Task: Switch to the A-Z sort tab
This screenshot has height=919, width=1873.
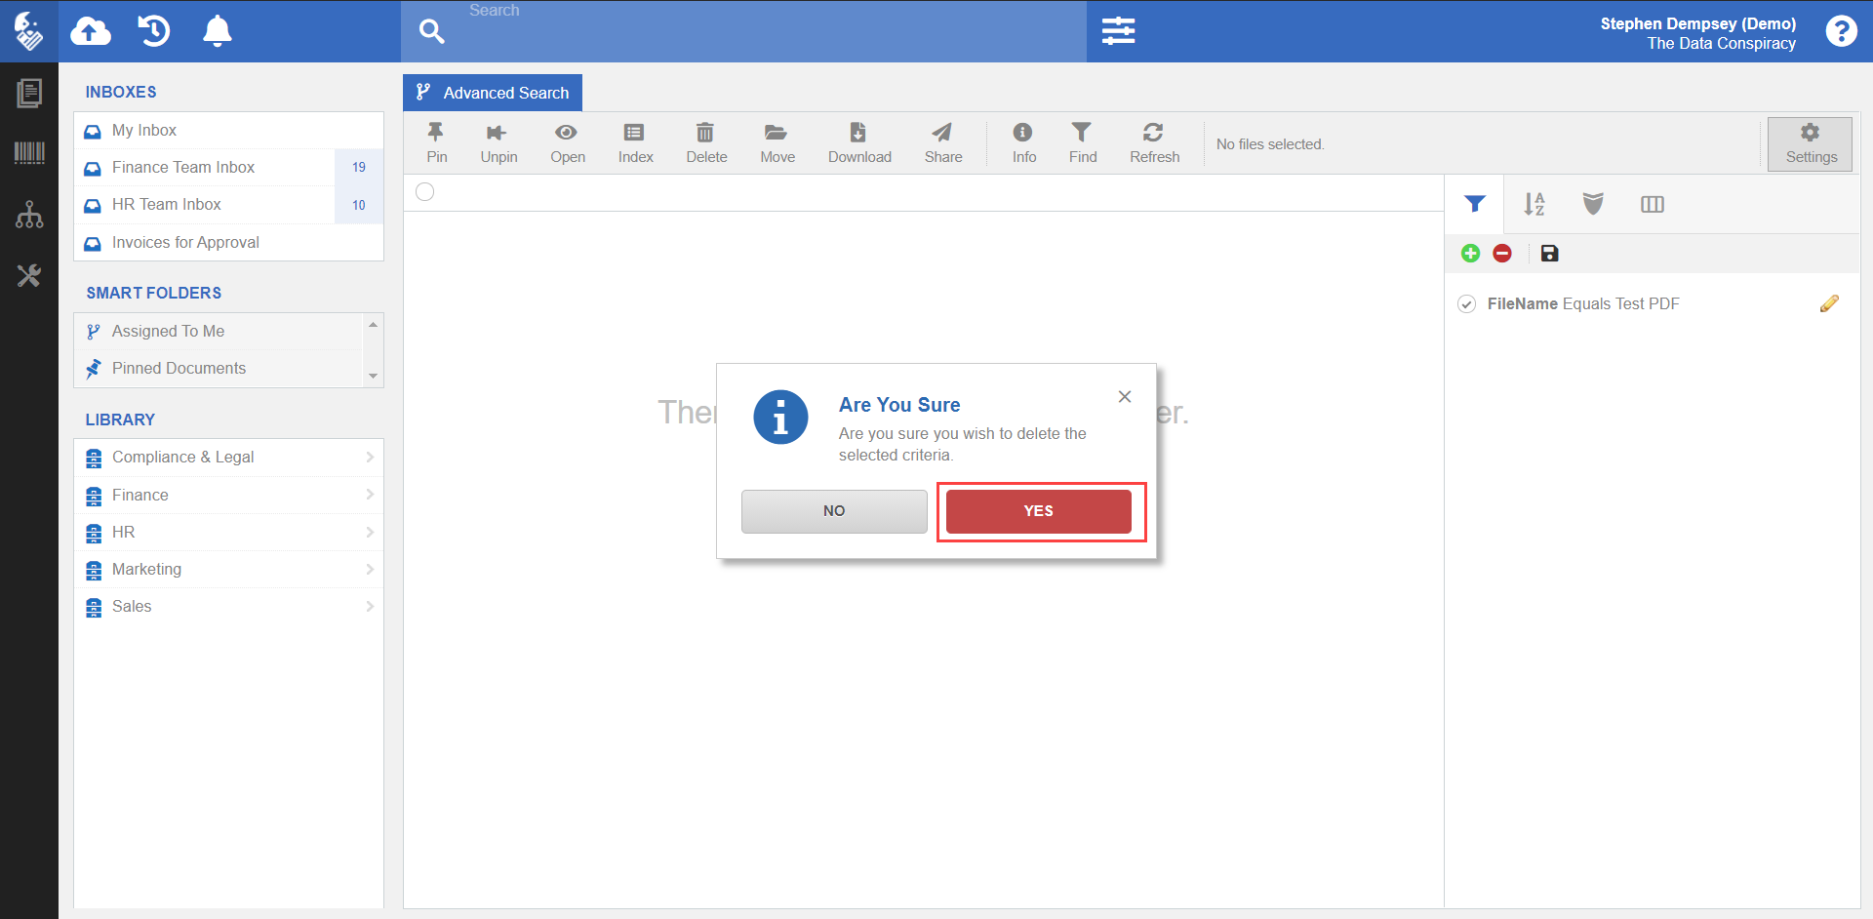Action: [1534, 204]
